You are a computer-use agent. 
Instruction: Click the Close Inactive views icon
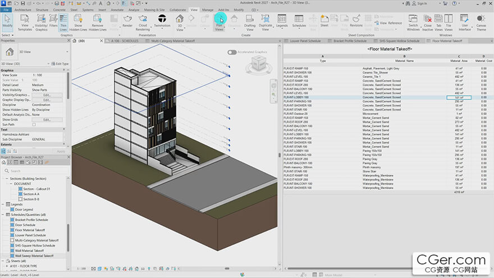click(428, 22)
